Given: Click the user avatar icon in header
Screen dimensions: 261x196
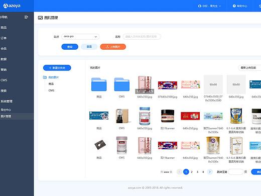Looking at the screenshot, I should (x=200, y=6).
